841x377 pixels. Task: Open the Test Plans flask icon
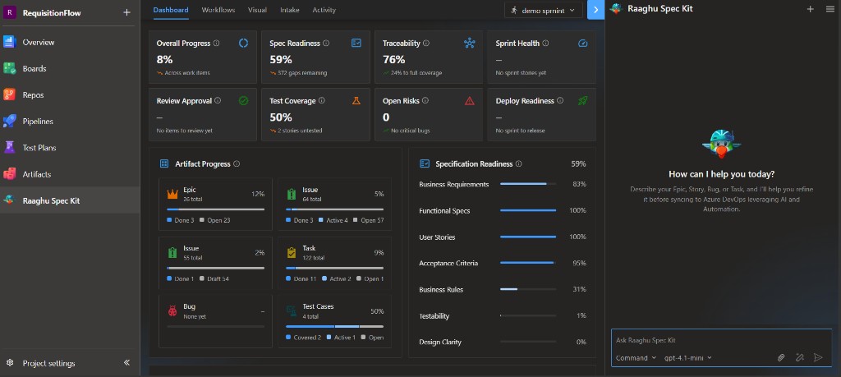tap(9, 148)
